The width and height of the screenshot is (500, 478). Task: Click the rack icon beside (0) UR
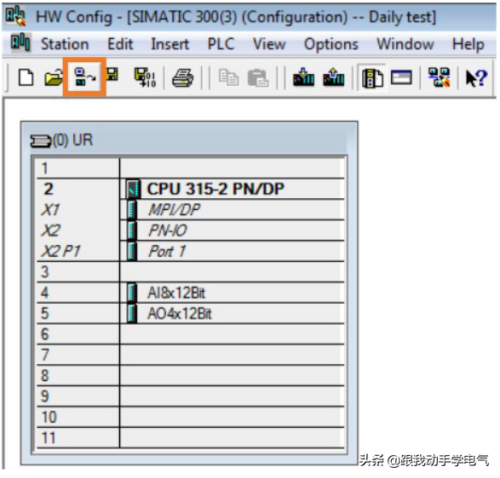click(41, 140)
